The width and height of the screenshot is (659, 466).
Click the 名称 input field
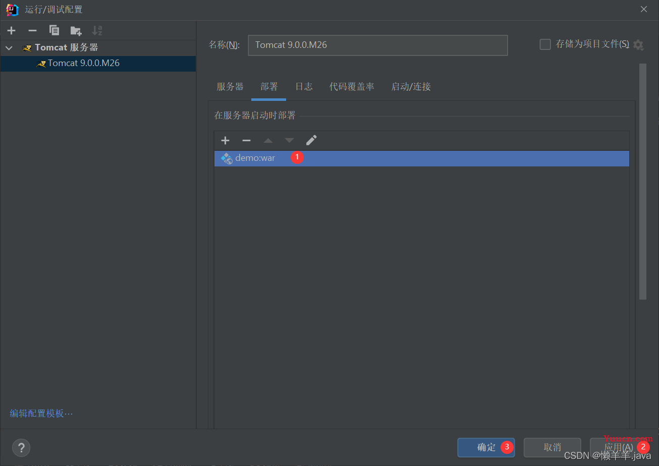pyautogui.click(x=377, y=45)
